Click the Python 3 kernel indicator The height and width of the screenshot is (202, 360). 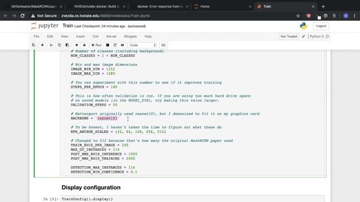tap(316, 36)
